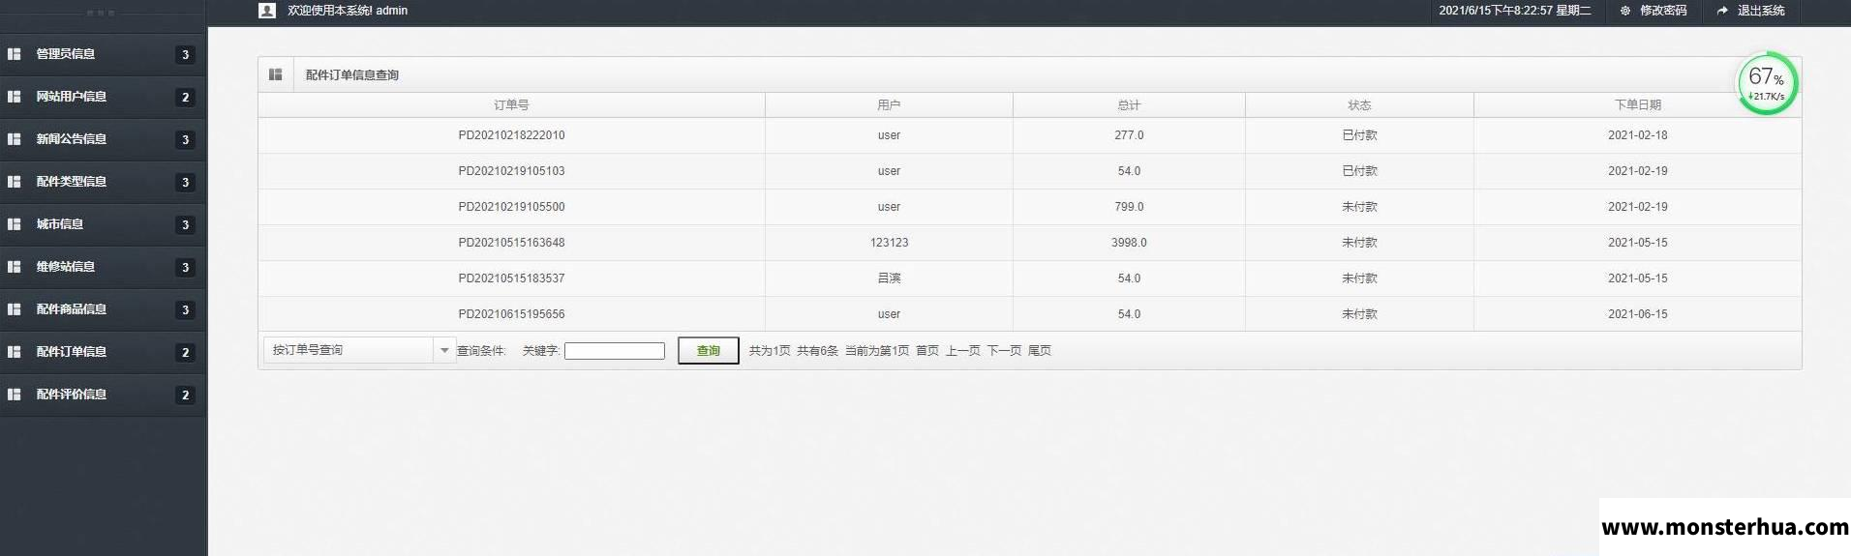Viewport: 1851px width, 556px height.
Task: Click the date and time display in top bar
Action: tap(1515, 11)
